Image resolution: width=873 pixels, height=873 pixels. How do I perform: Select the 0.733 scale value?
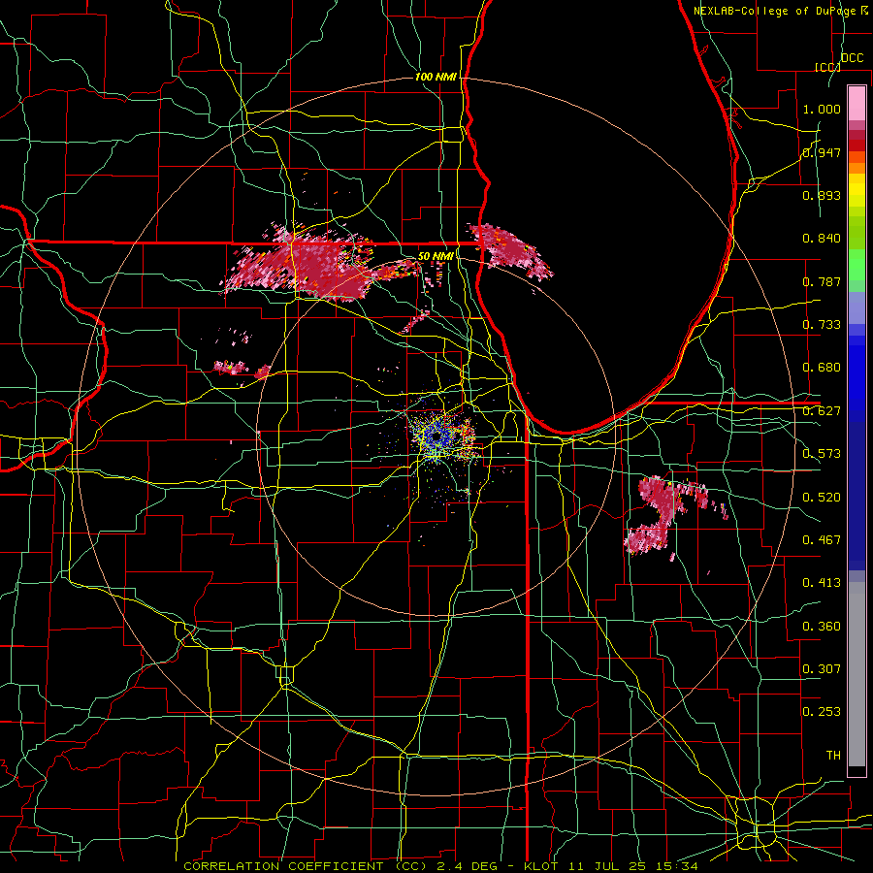[822, 325]
